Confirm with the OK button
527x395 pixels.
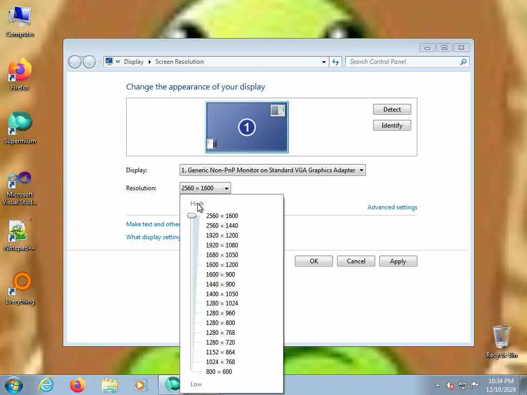tap(314, 261)
